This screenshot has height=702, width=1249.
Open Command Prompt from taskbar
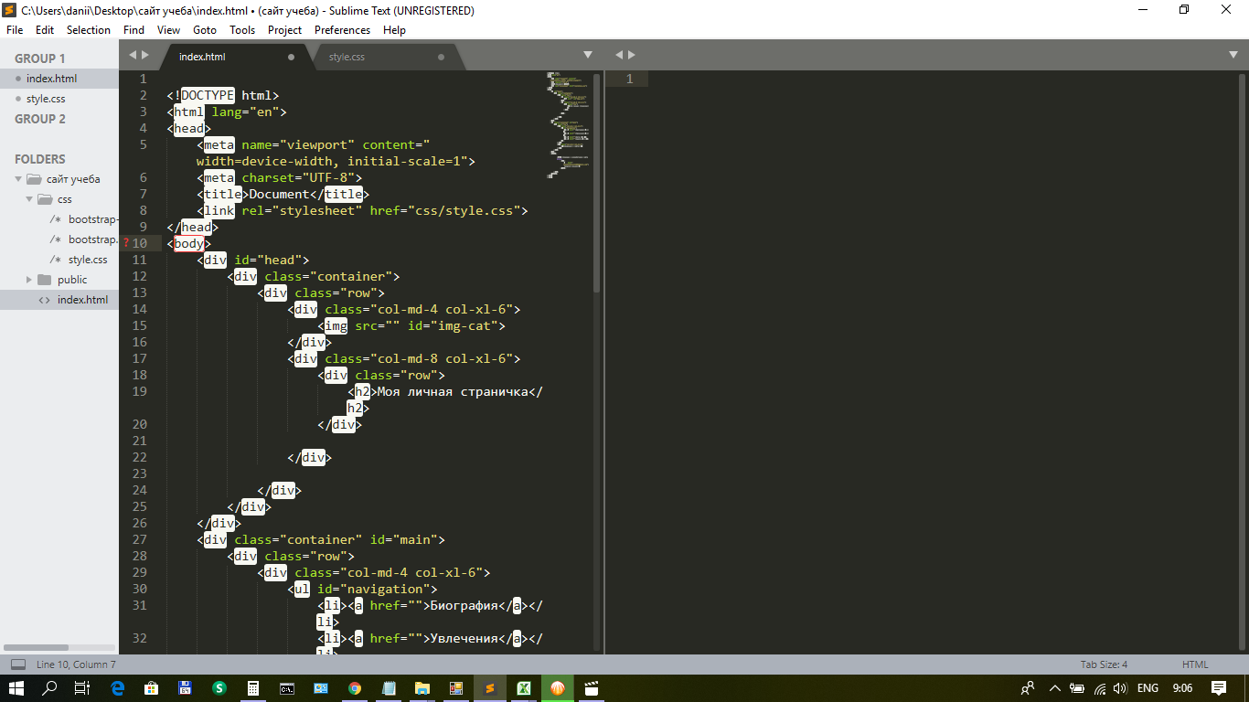point(287,688)
